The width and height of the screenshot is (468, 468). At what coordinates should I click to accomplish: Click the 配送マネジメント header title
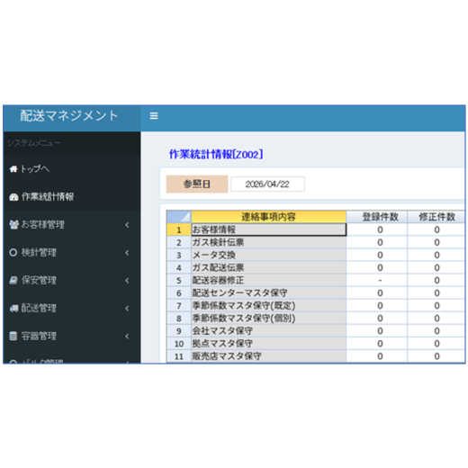(69, 116)
